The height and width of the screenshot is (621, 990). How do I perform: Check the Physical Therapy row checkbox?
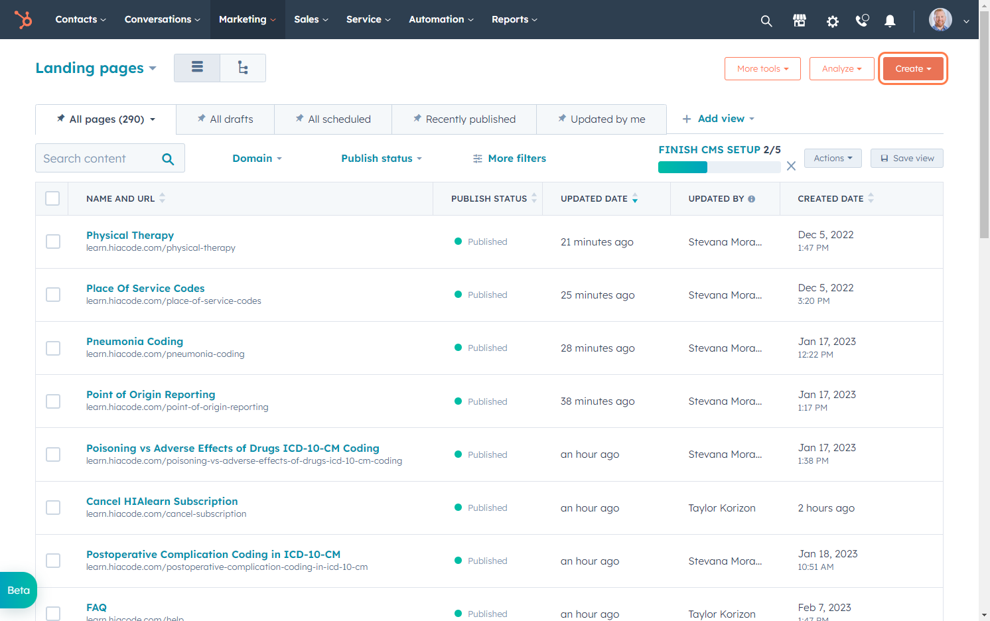tap(53, 241)
